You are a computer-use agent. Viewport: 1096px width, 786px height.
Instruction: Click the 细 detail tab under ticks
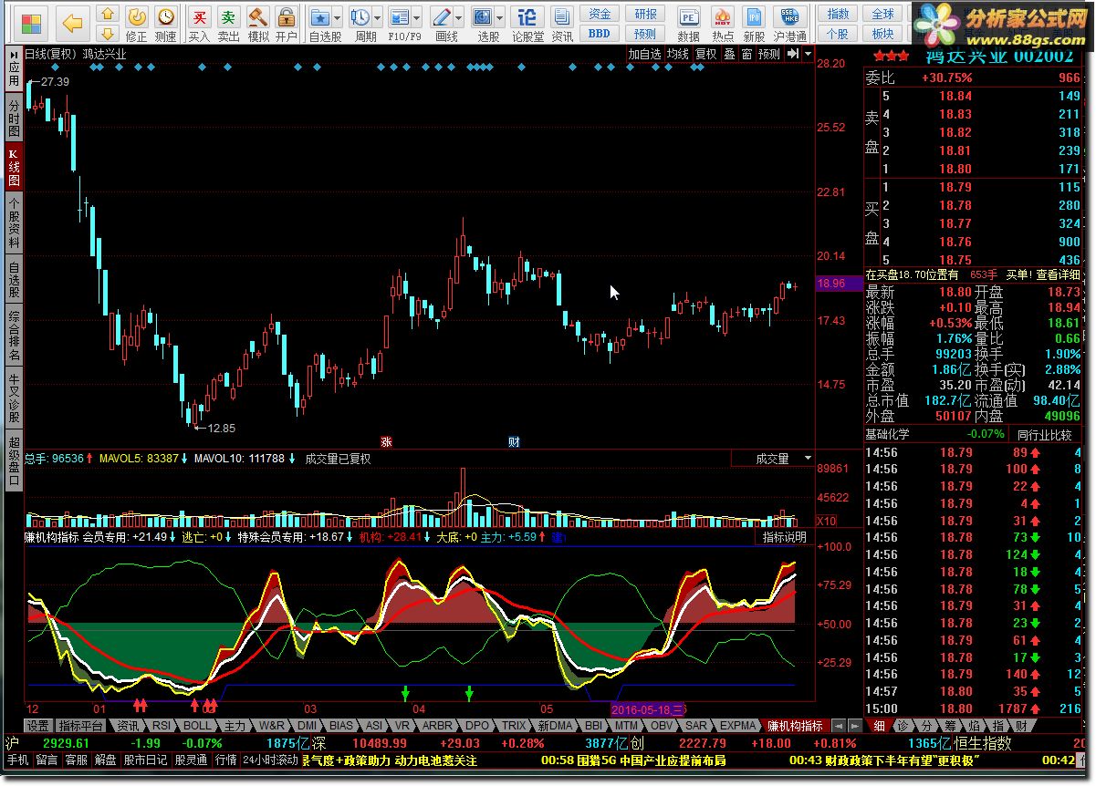tap(879, 726)
